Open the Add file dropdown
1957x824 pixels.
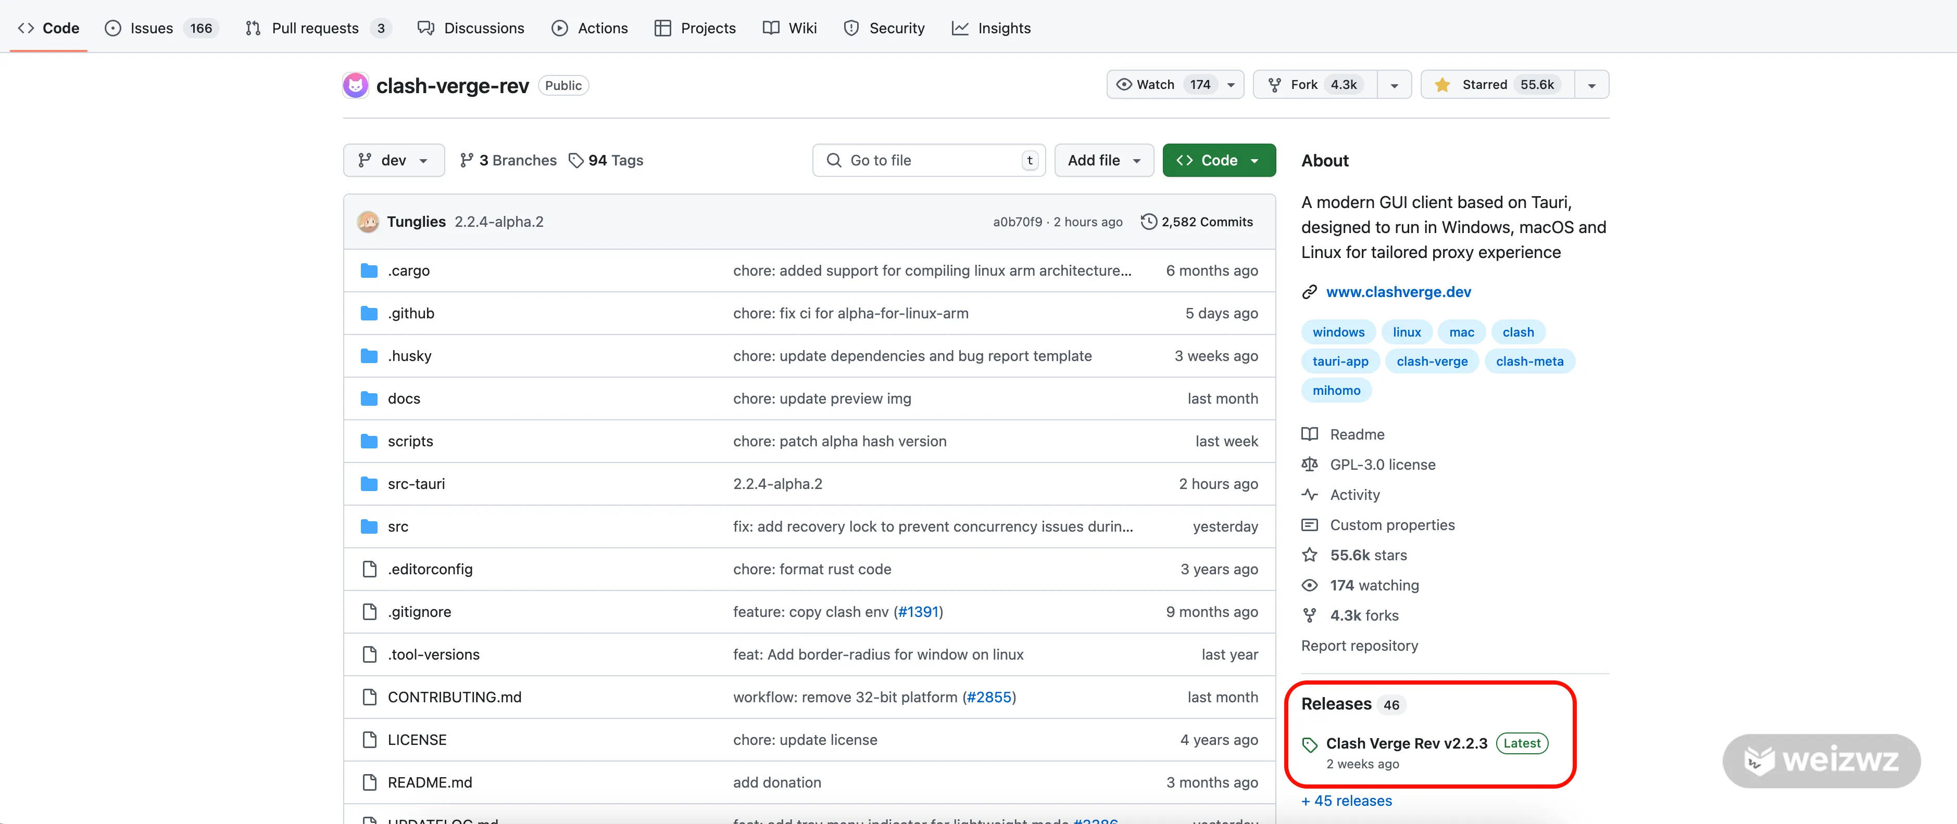coord(1104,160)
